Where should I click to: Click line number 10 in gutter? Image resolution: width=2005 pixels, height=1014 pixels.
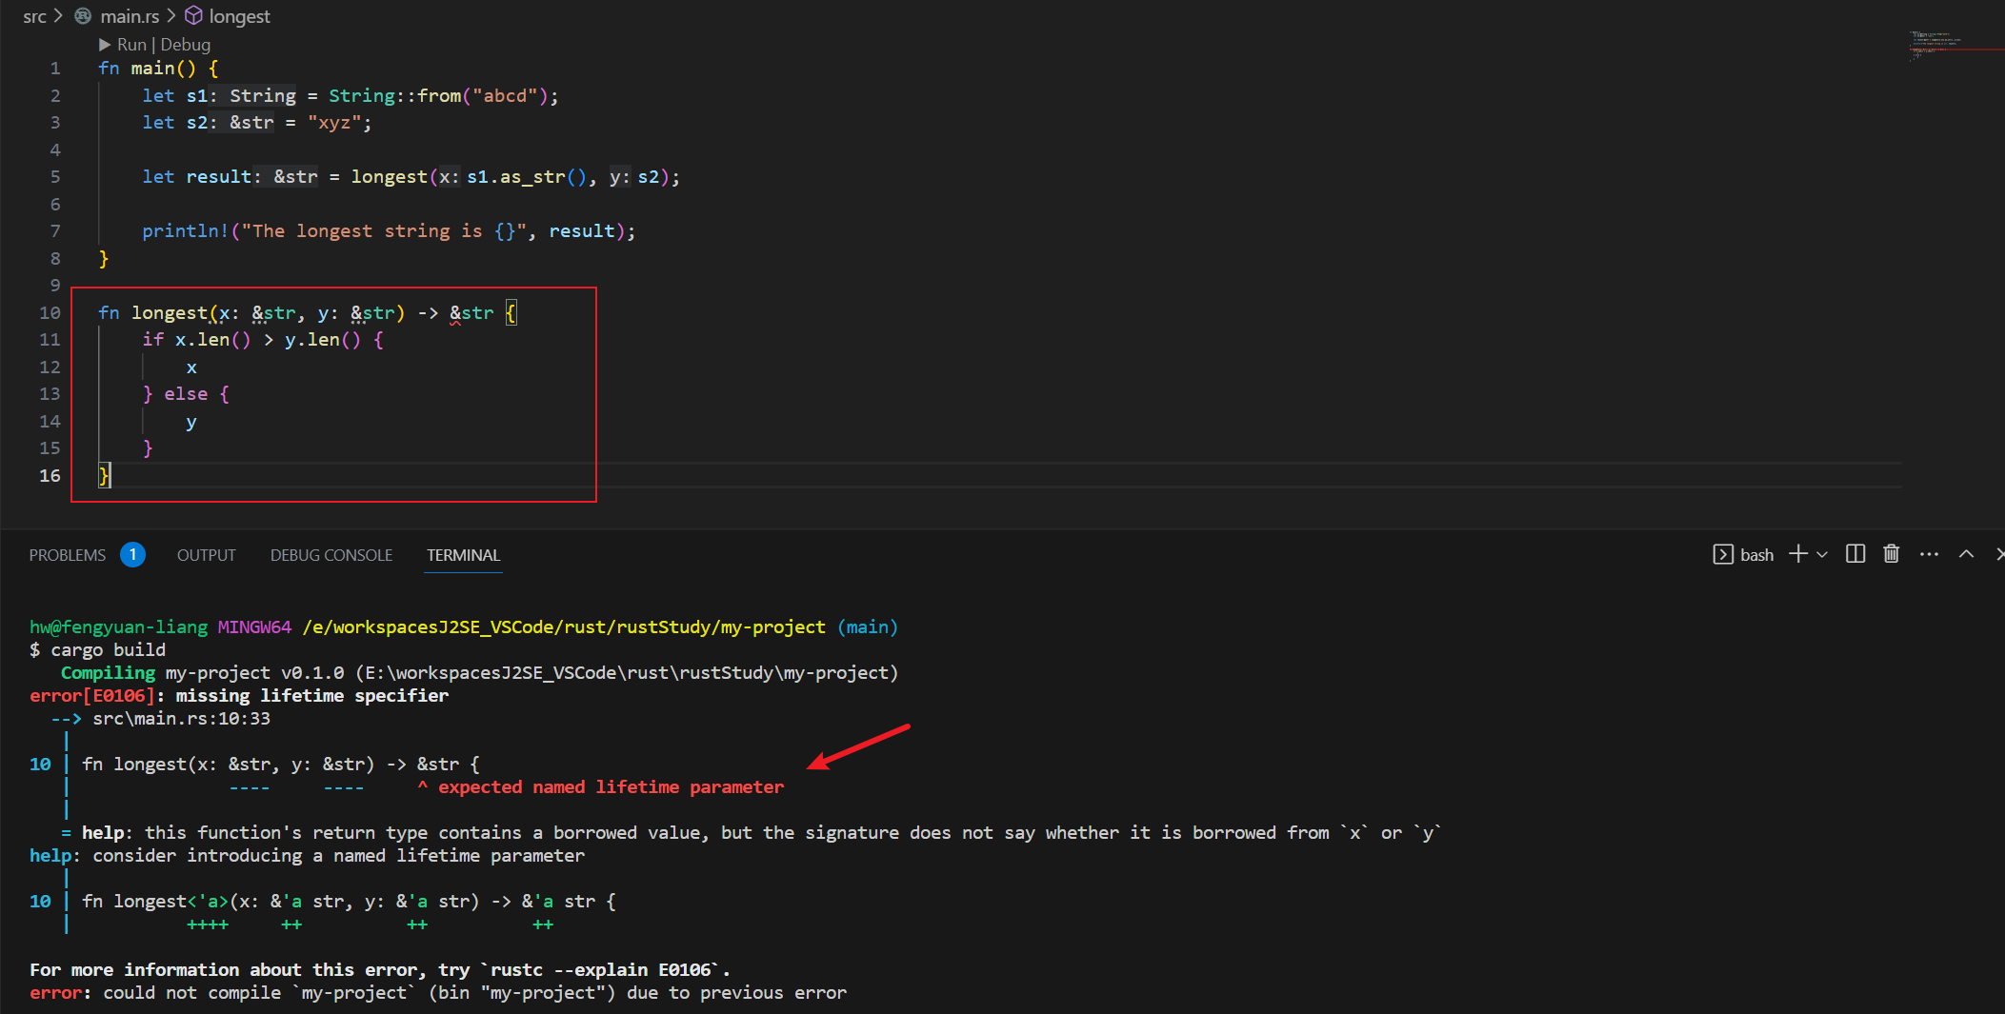pyautogui.click(x=50, y=313)
